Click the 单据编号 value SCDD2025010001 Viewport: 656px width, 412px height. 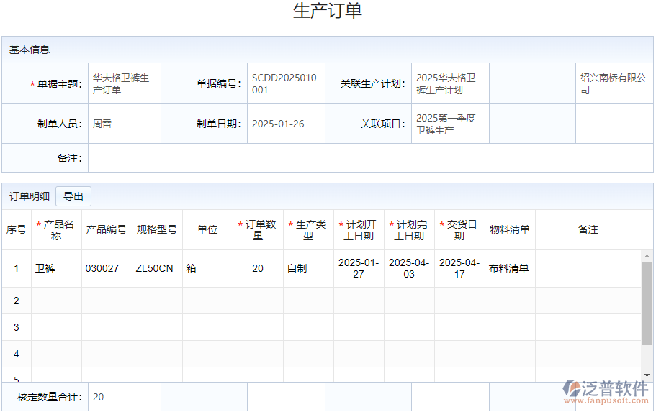pos(284,83)
